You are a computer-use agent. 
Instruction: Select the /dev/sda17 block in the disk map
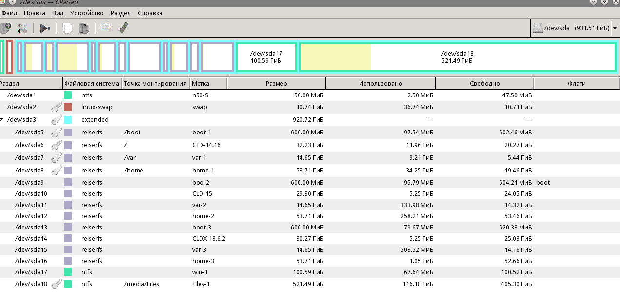pos(266,57)
